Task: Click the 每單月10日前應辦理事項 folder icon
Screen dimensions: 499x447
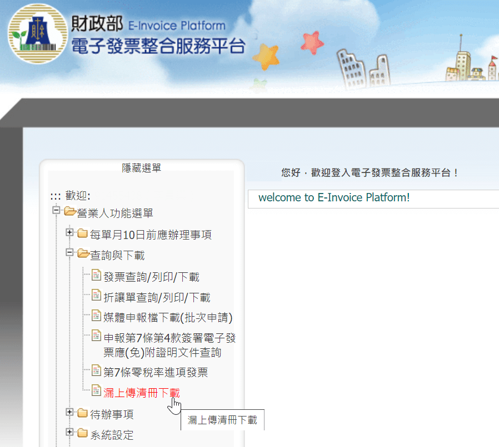Action: click(83, 233)
